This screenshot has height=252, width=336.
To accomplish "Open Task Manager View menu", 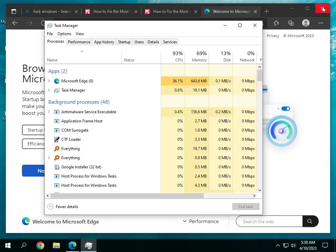I will tap(80, 34).
